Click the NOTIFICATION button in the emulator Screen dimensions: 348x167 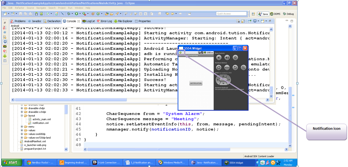point(196,83)
